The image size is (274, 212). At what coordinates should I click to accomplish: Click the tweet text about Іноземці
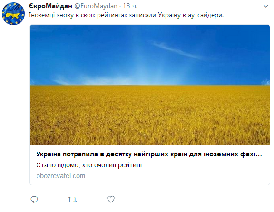pos(126,15)
